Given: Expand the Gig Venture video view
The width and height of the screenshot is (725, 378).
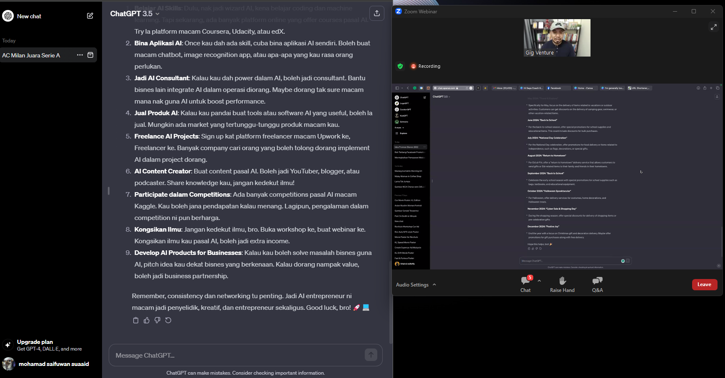Looking at the screenshot, I should pos(714,27).
